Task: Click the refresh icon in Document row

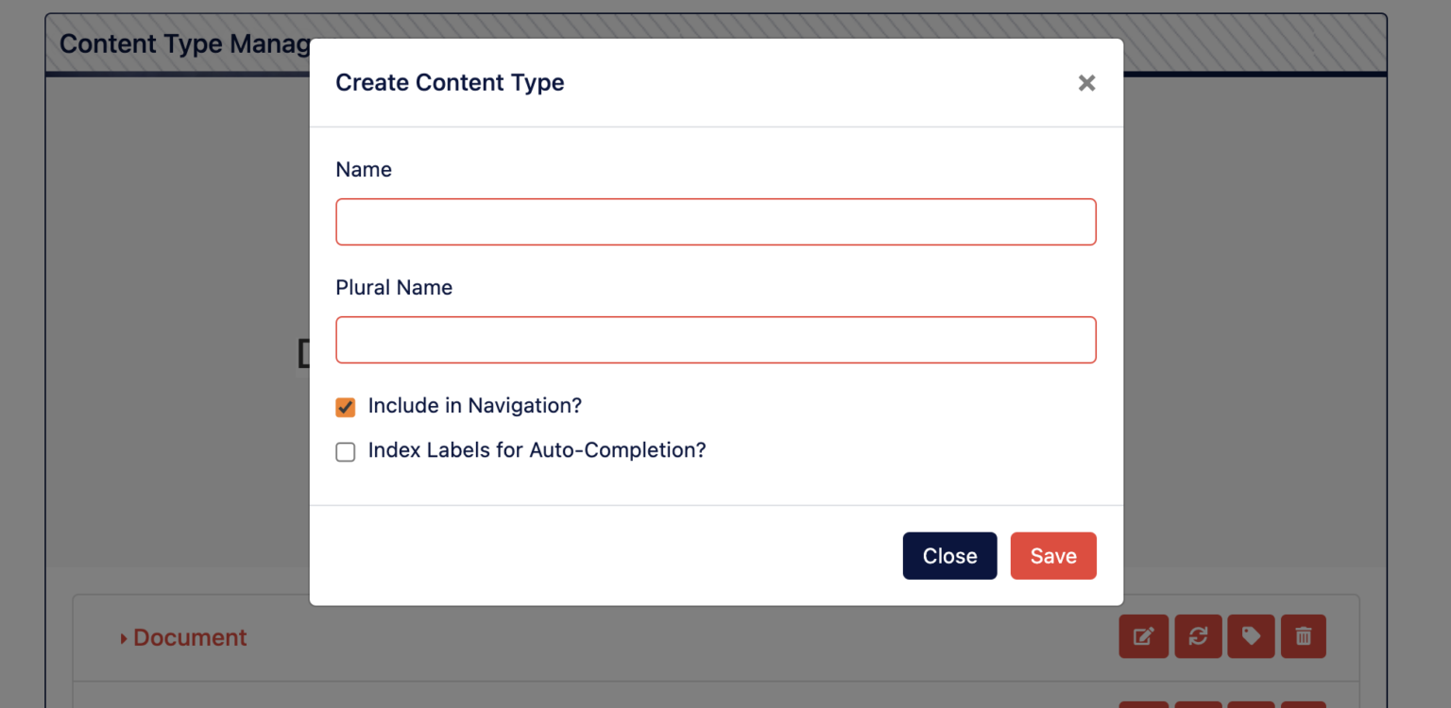Action: 1198,636
